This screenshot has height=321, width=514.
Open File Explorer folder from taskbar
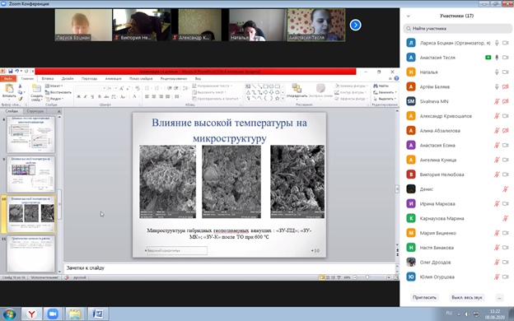75,314
